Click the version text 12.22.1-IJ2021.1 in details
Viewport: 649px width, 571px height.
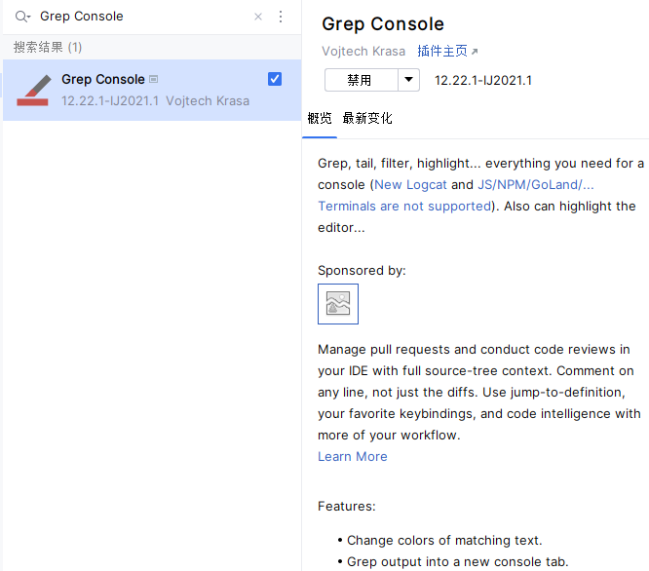pos(483,80)
